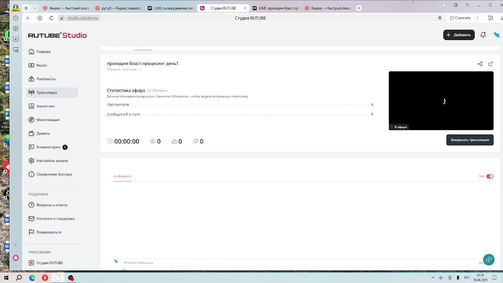Click the stream timer clock icon
Image resolution: width=503 pixels, height=283 pixels.
click(x=110, y=141)
